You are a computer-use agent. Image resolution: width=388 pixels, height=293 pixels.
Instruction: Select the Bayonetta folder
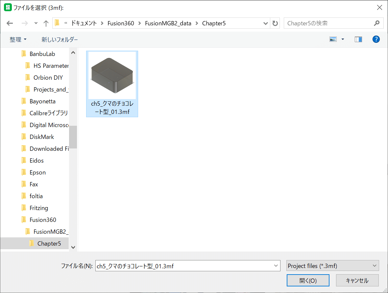(x=42, y=101)
